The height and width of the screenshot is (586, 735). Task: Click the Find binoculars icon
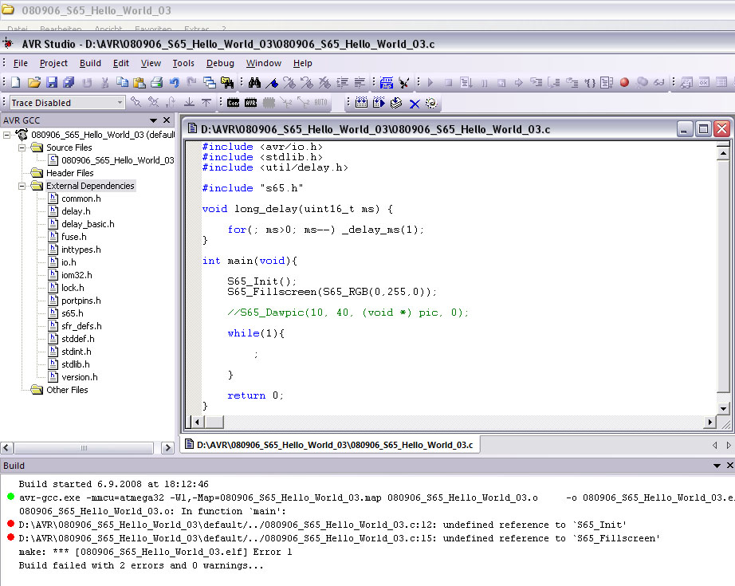coord(254,82)
